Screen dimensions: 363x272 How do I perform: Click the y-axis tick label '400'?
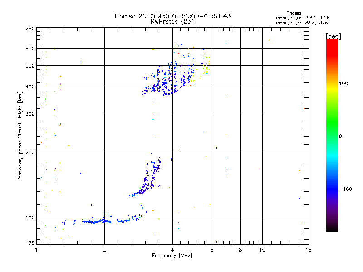point(30,87)
